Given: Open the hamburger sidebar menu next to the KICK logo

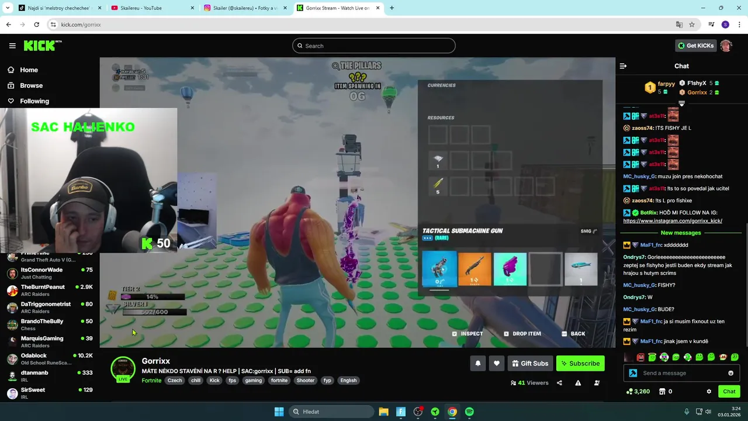Looking at the screenshot, I should pyautogui.click(x=12, y=46).
